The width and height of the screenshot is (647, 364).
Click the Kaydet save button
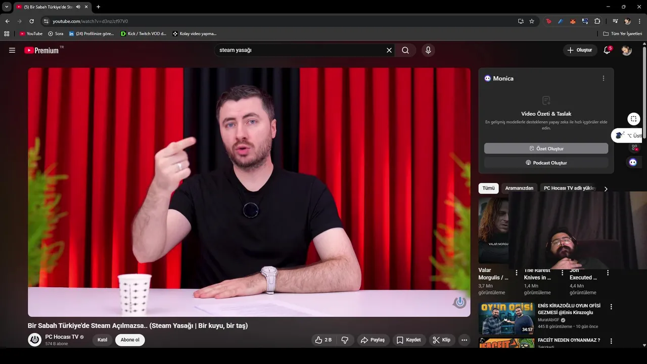(408, 340)
